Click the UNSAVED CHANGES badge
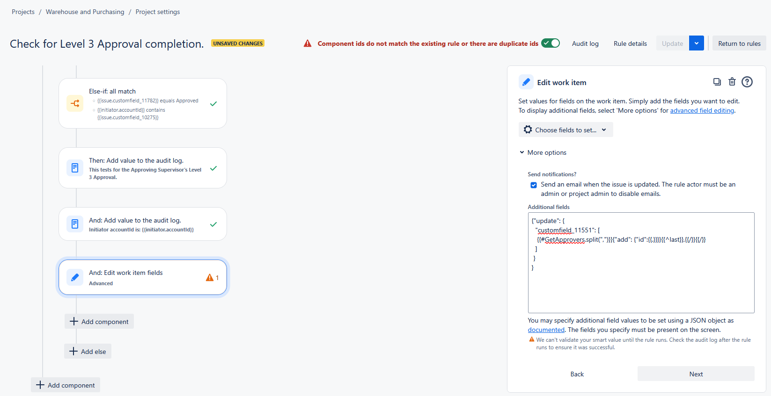 click(238, 43)
